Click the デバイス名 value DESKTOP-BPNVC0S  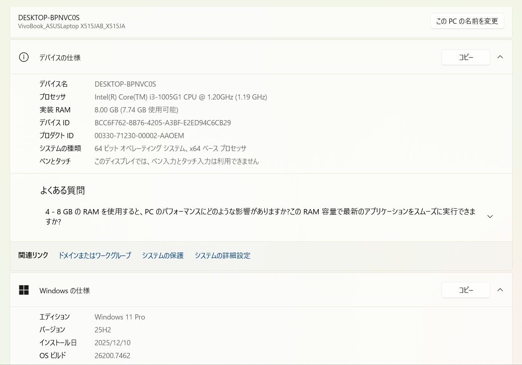(125, 84)
